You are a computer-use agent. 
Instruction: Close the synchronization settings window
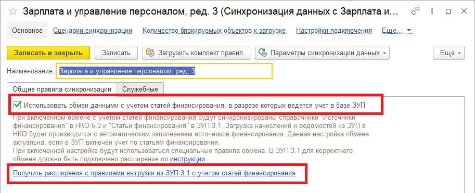[x=464, y=11]
